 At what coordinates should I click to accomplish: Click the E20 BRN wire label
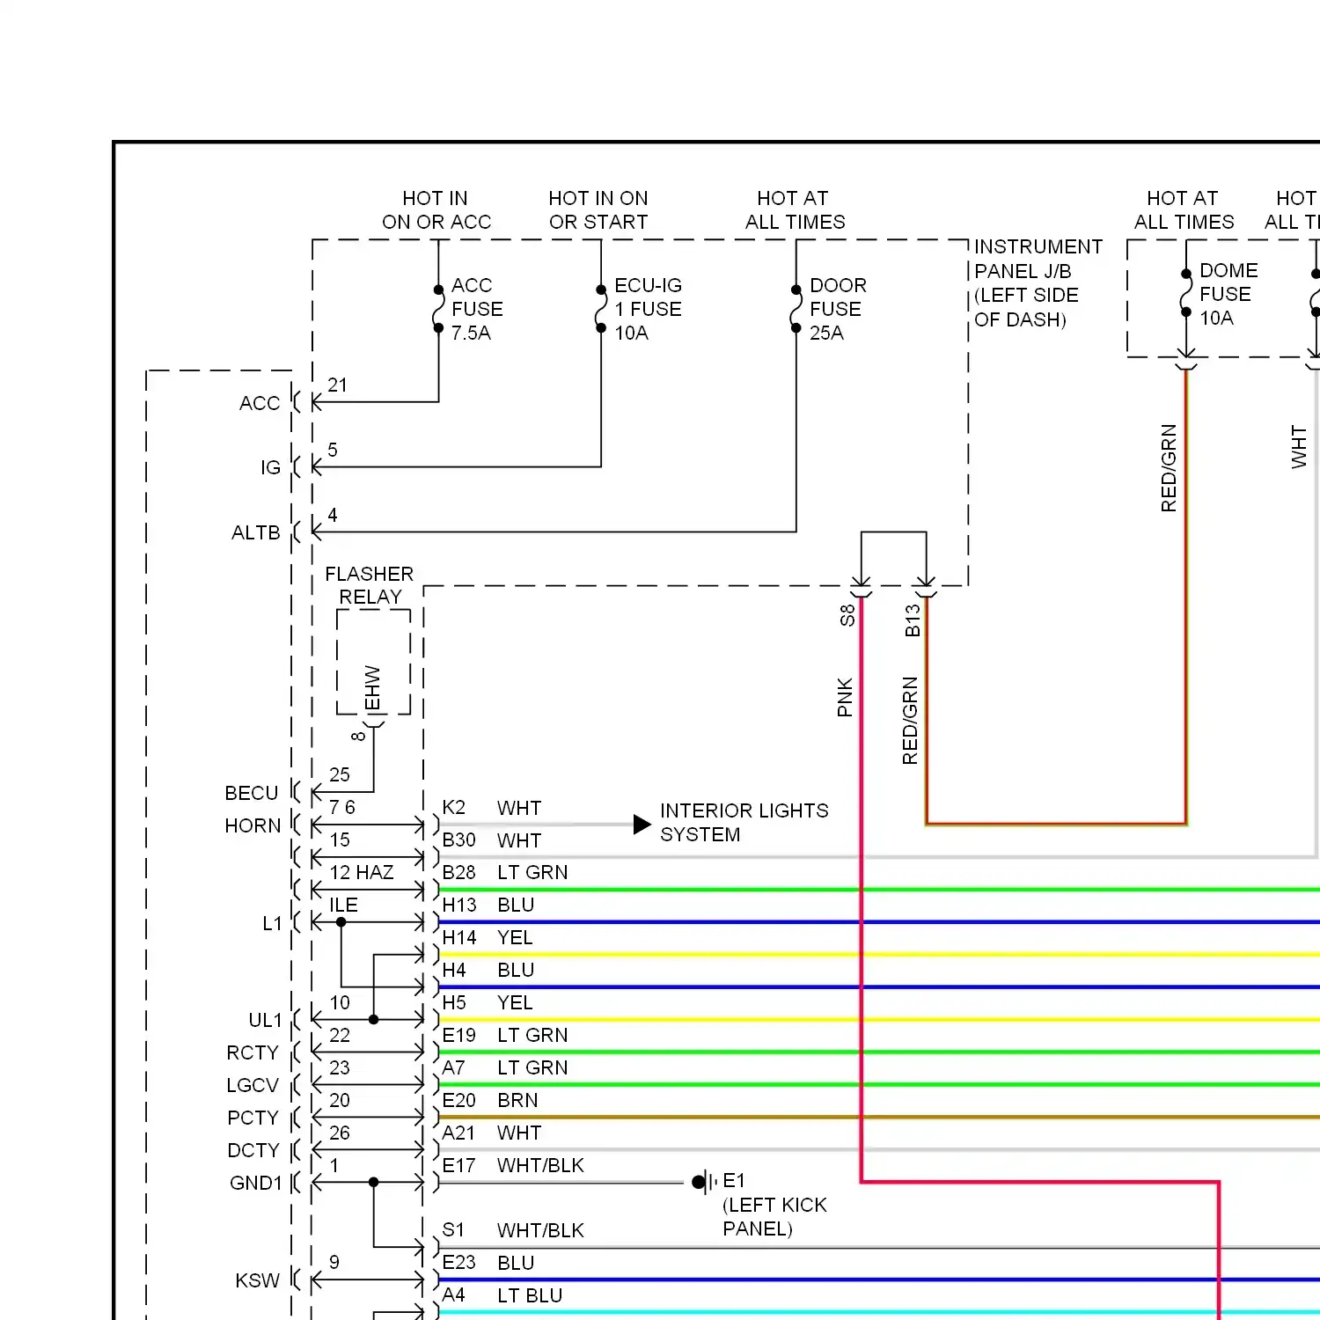tap(489, 1100)
